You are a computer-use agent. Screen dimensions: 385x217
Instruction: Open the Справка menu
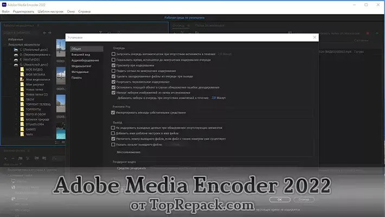85,11
